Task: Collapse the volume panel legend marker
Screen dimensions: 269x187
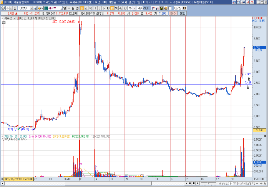Action: pos(2,136)
